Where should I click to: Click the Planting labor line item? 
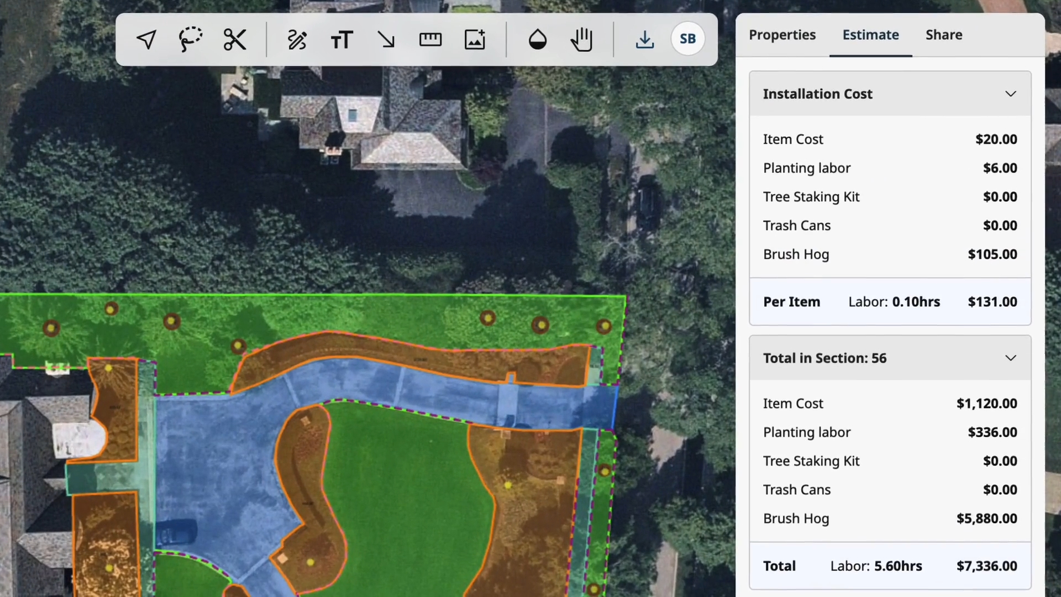[x=890, y=168]
